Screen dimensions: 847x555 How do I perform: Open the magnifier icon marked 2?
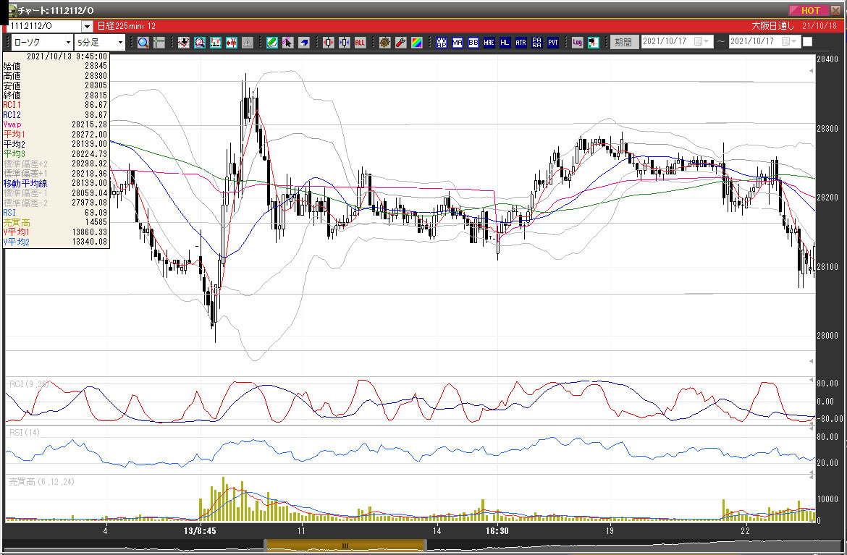(199, 43)
